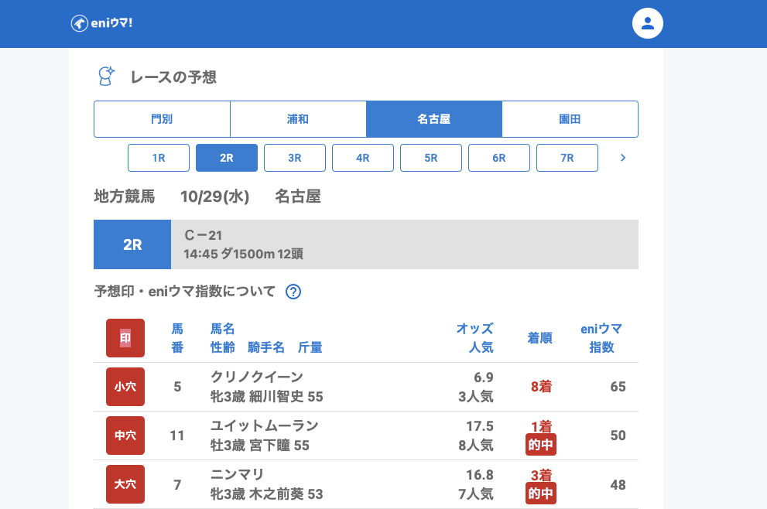The width and height of the screenshot is (767, 509).
Task: Click the race prediction head icon
Action: [x=106, y=76]
